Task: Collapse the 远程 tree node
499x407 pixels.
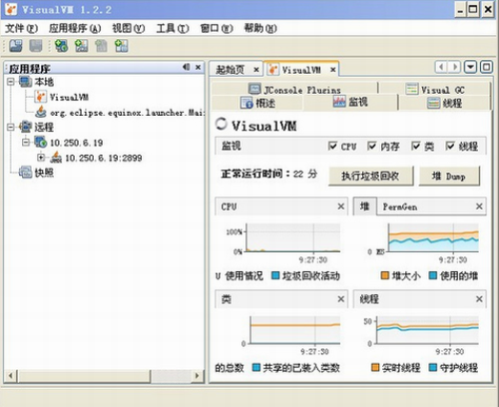Action: (11, 127)
